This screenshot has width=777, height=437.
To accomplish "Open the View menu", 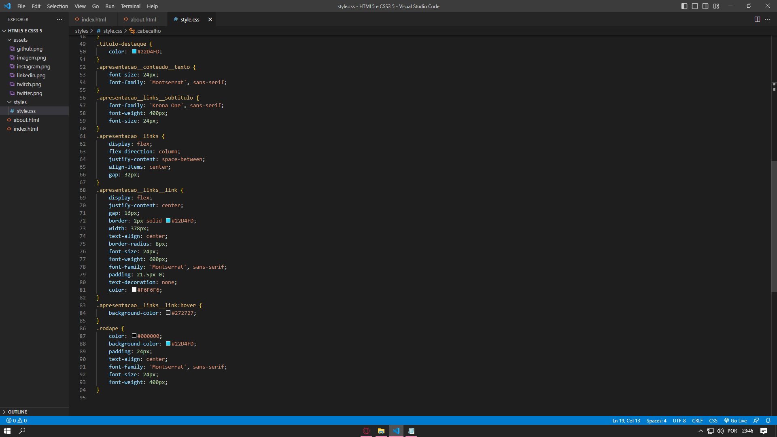I will coord(80,6).
